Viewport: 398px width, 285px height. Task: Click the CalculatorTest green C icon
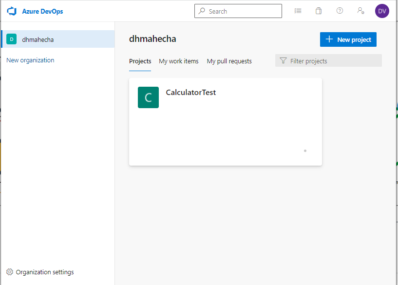click(x=148, y=97)
